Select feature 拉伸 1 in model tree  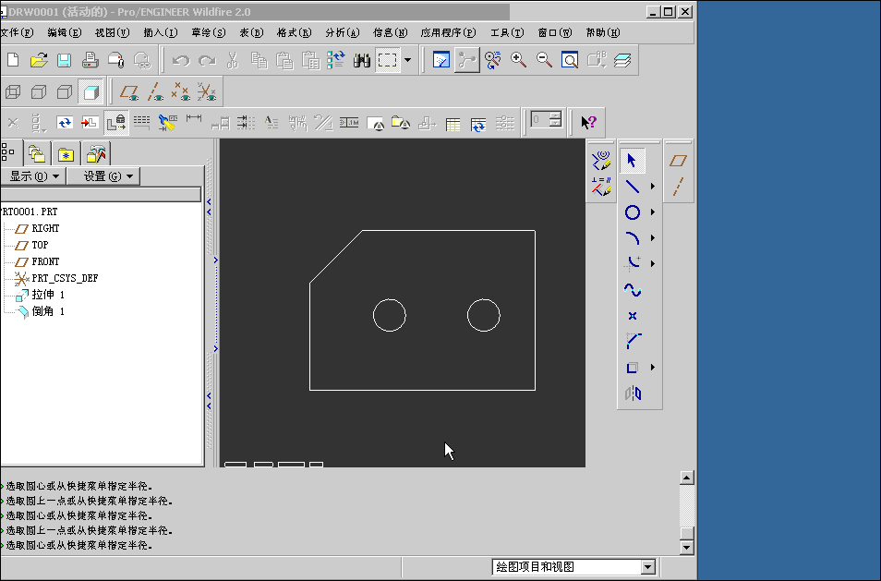(x=46, y=295)
